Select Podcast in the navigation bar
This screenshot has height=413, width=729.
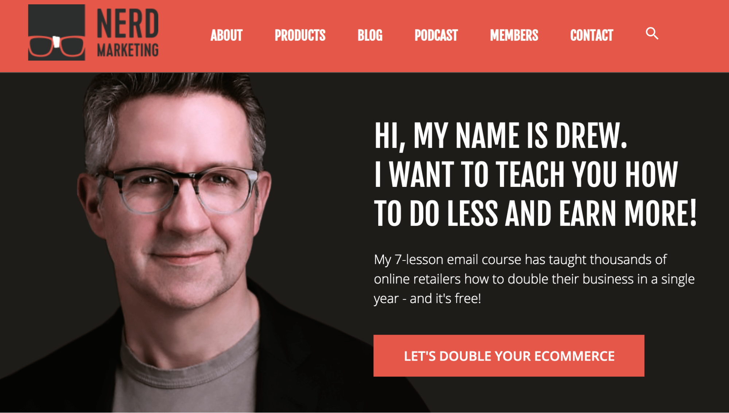436,35
